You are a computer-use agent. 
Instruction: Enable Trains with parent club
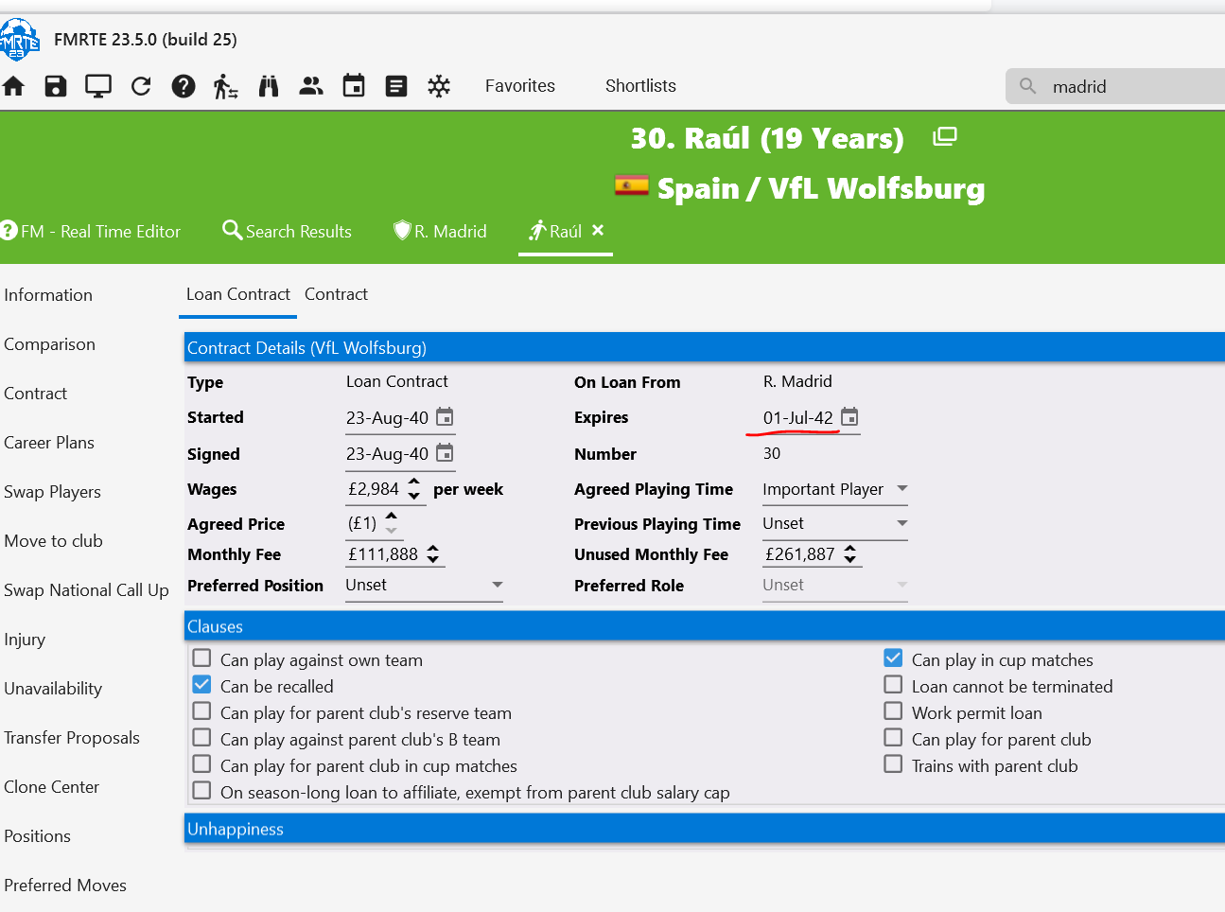click(x=893, y=763)
